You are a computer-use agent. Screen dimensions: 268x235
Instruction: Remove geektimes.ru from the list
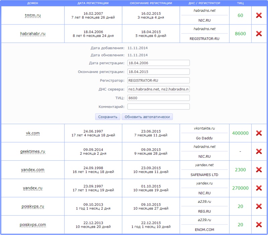[x=260, y=151]
